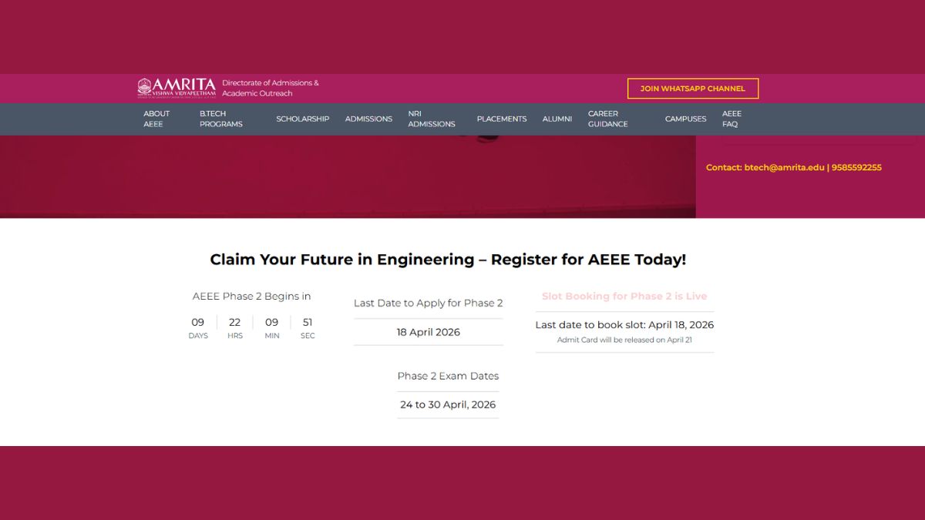
Task: Open the AEEE FAQ page
Action: pos(732,119)
